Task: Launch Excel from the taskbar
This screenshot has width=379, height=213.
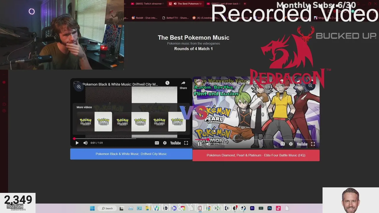Action: [261, 208]
